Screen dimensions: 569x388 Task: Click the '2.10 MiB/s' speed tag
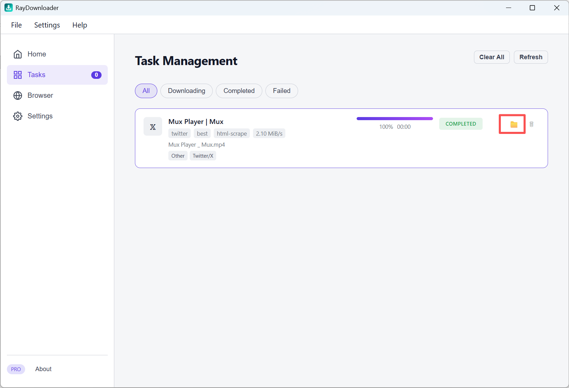pyautogui.click(x=269, y=134)
